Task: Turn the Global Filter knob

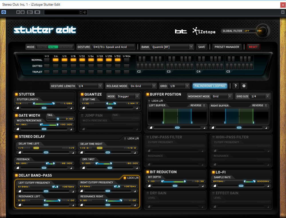Action: pyautogui.click(x=263, y=31)
